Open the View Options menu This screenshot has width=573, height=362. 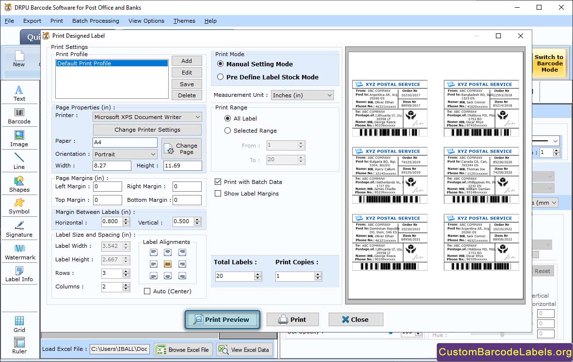coord(146,21)
